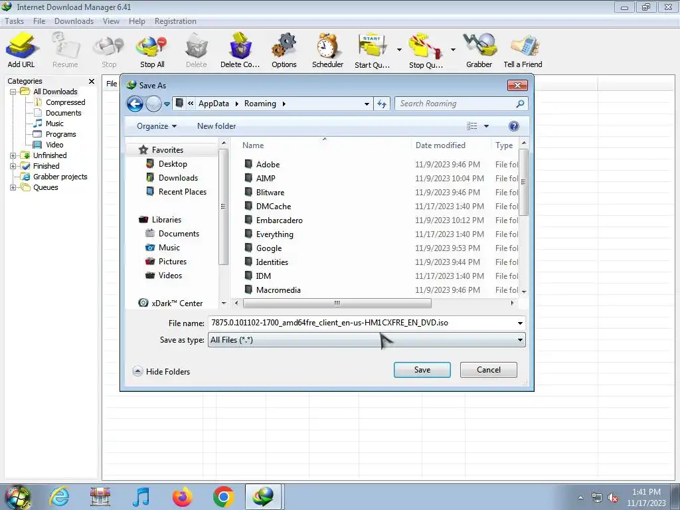This screenshot has height=510, width=680.
Task: Click the New folder button
Action: (216, 126)
